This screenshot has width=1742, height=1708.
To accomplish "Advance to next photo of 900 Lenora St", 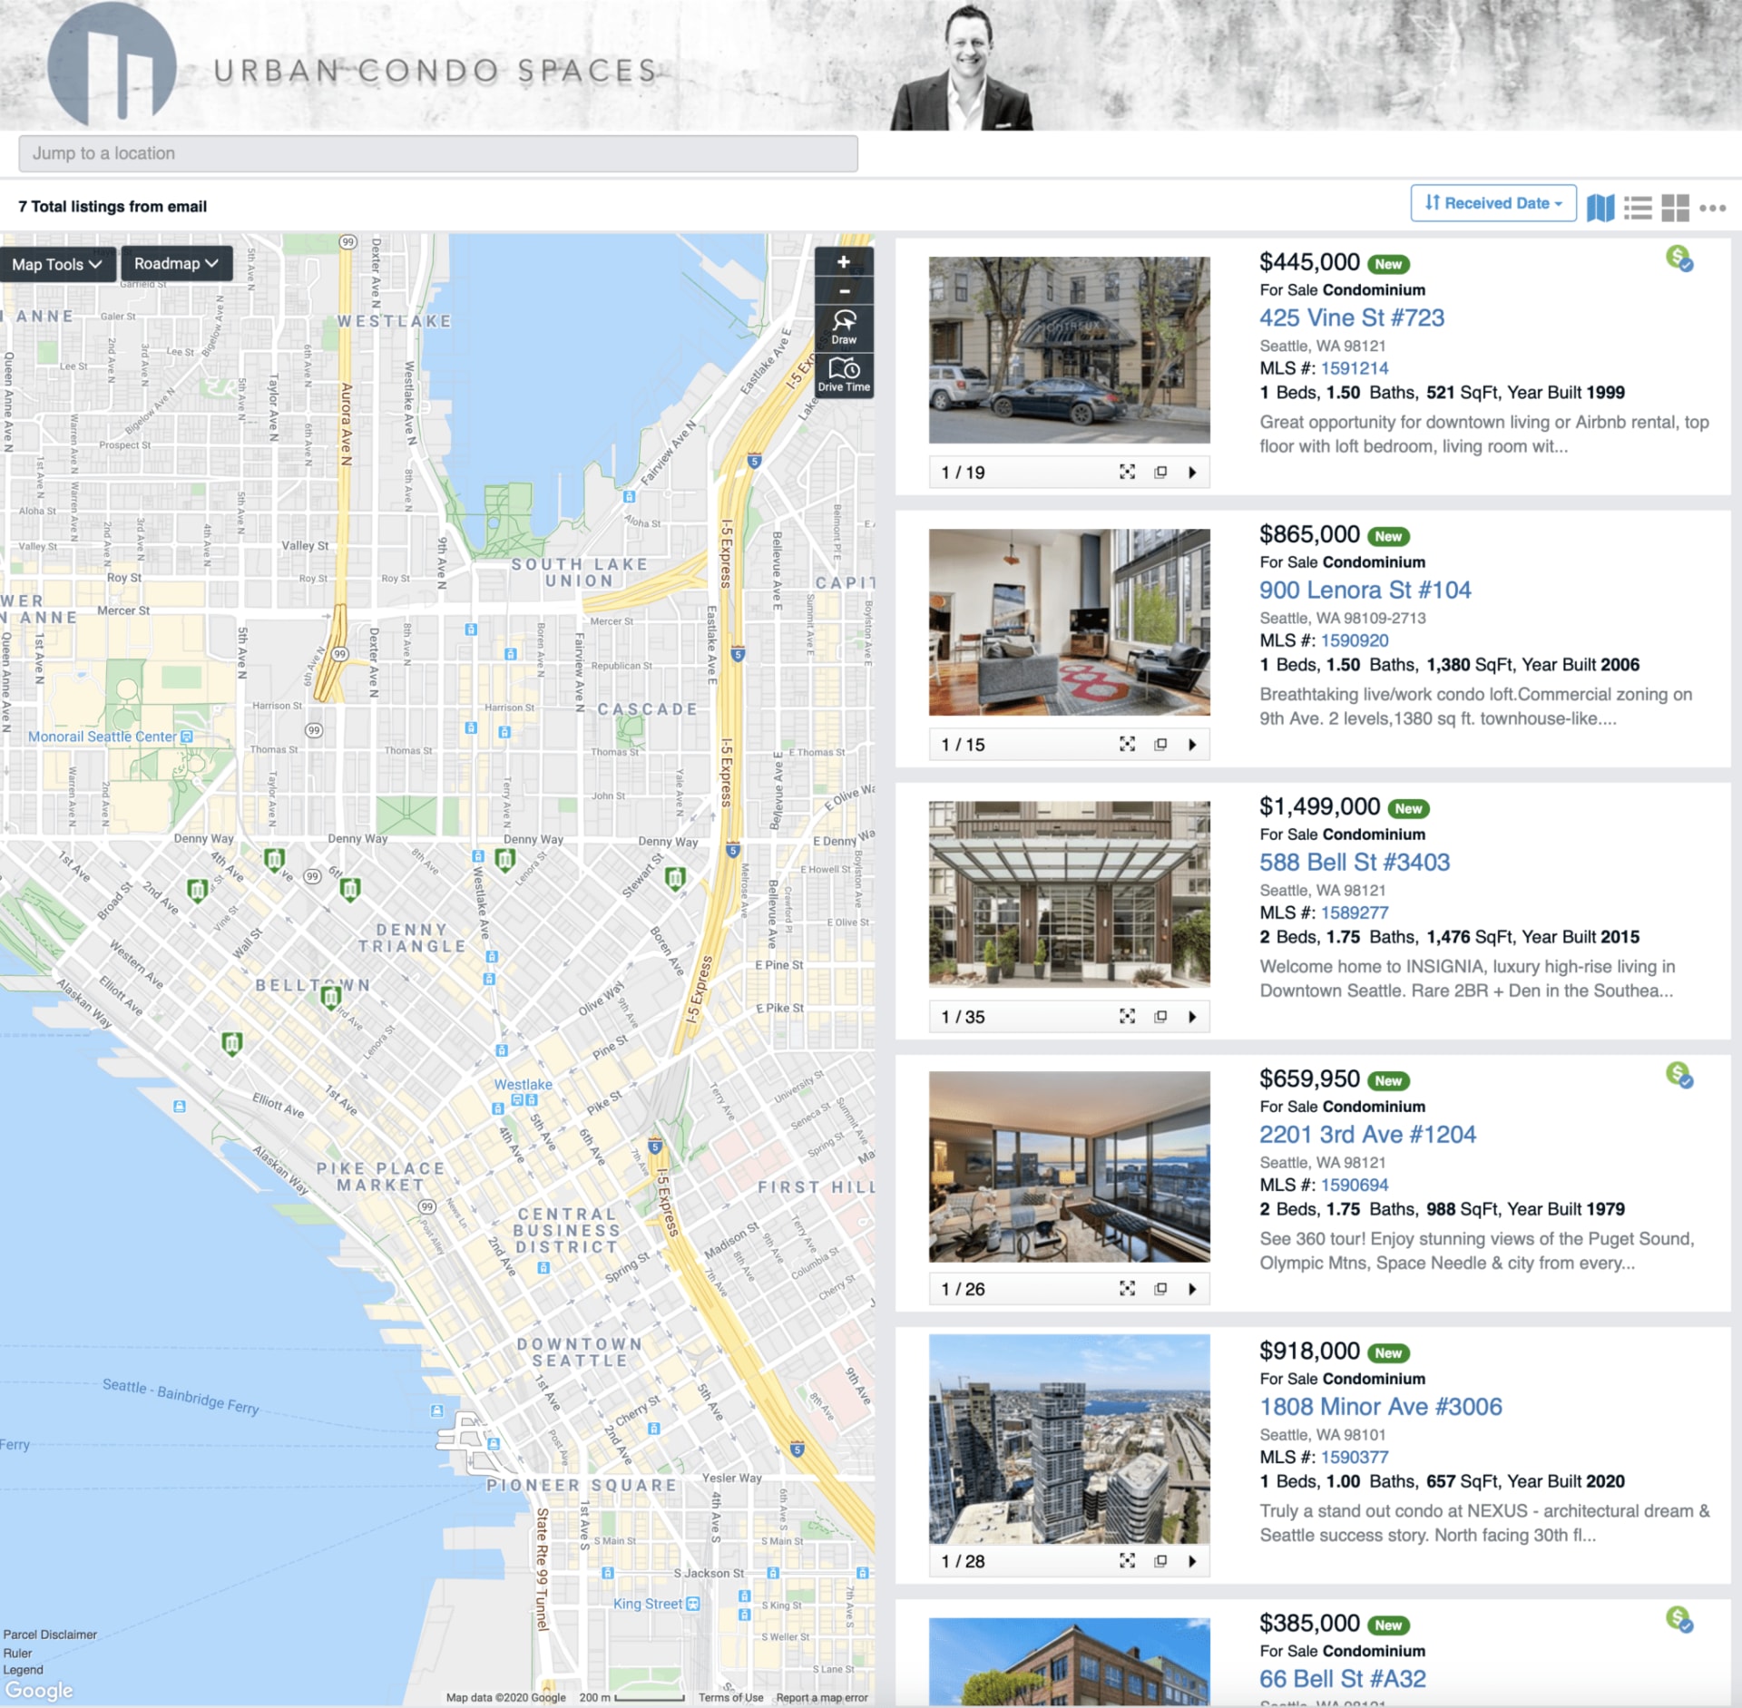I will (x=1192, y=745).
